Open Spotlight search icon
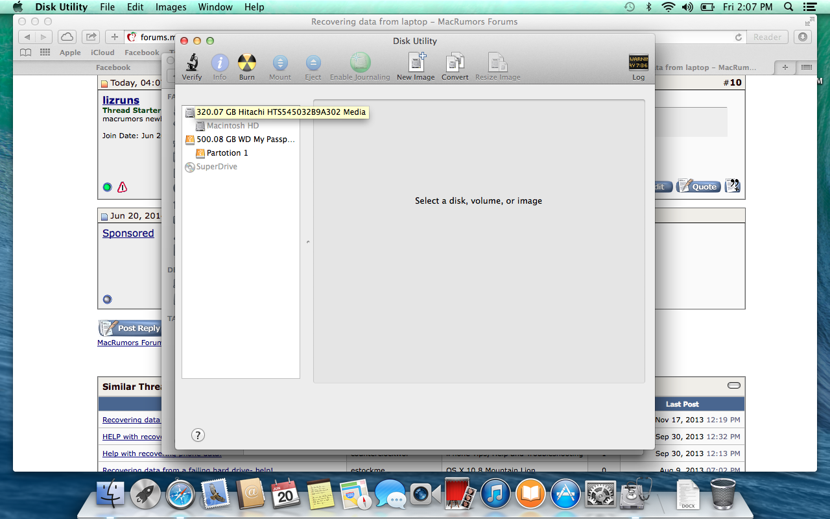The height and width of the screenshot is (519, 830). tap(788, 7)
